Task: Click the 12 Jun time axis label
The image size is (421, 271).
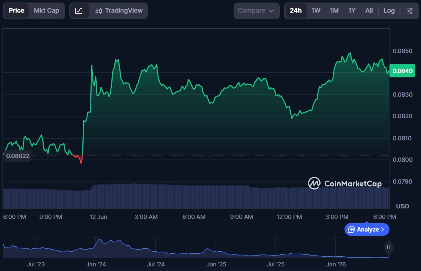Action: (x=98, y=217)
